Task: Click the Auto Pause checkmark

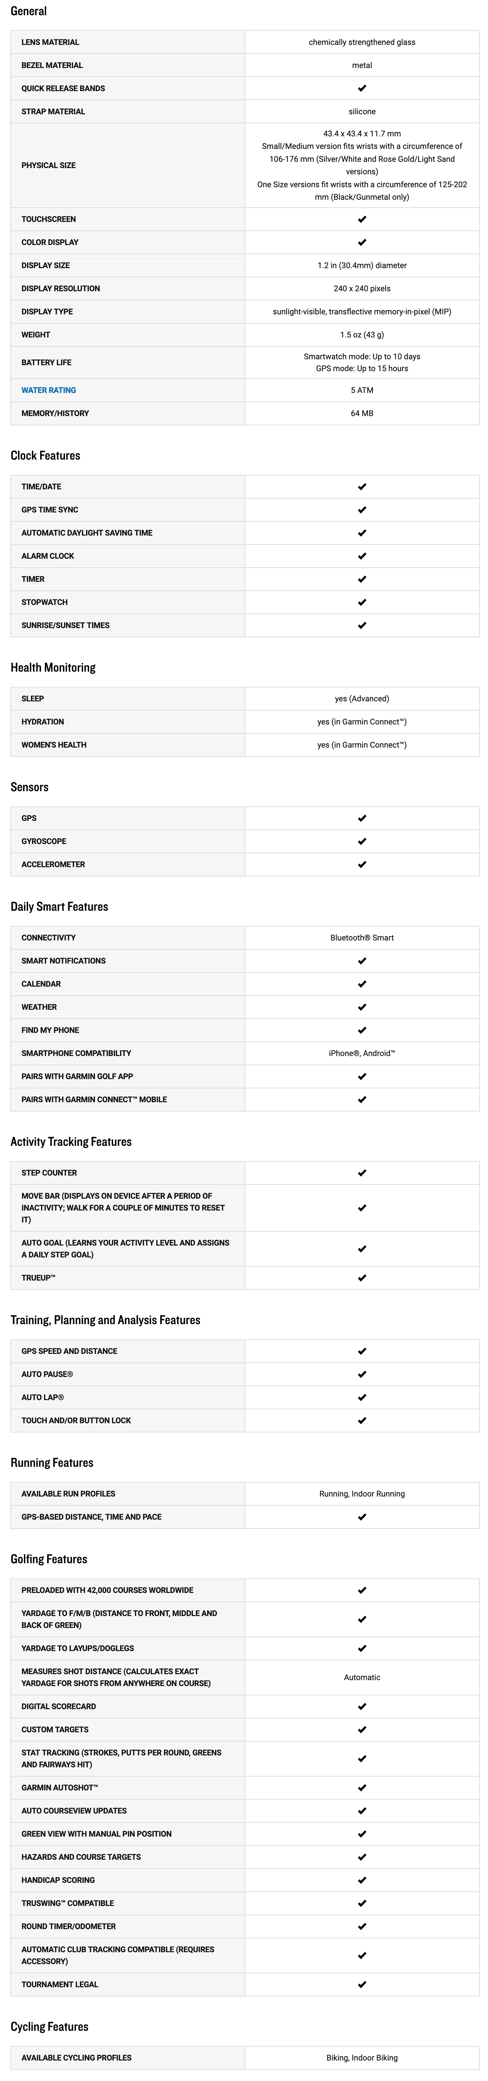Action: point(362,1374)
